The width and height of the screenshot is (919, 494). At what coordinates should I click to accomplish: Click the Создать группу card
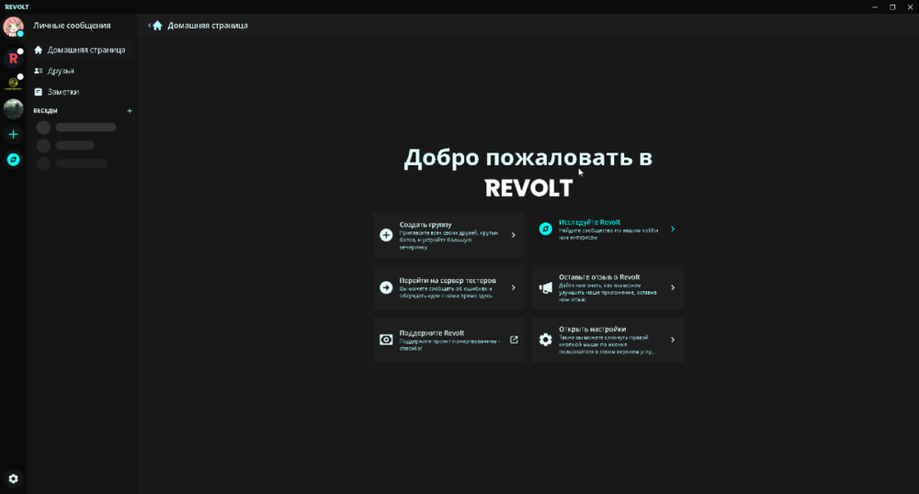[x=448, y=235]
